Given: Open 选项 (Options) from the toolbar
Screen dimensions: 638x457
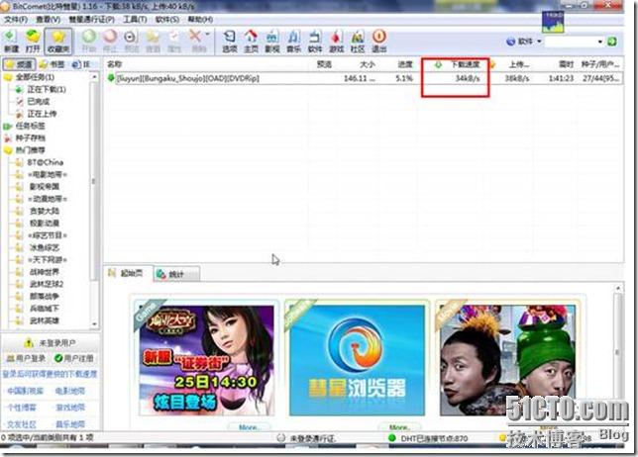Looking at the screenshot, I should coord(230,41).
